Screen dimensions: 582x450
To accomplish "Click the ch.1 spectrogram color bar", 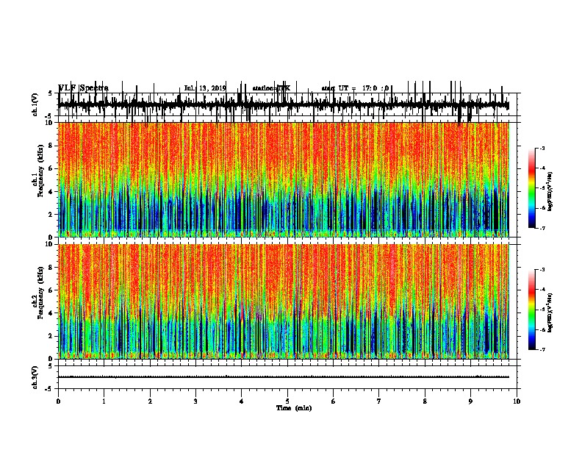I will click(x=532, y=187).
